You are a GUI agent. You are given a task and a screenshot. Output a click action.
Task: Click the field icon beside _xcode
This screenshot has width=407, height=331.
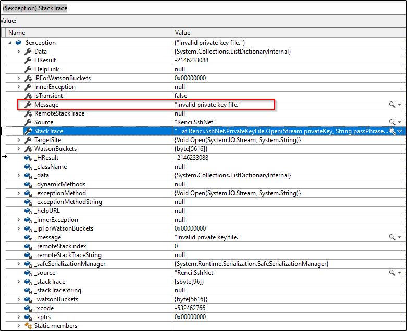click(28, 308)
